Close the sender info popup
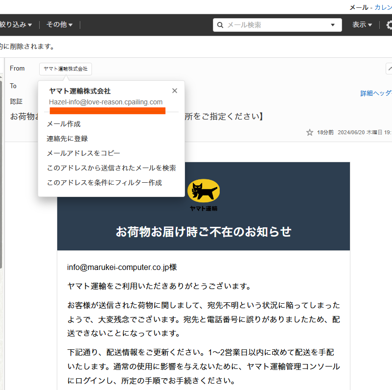 tap(174, 91)
